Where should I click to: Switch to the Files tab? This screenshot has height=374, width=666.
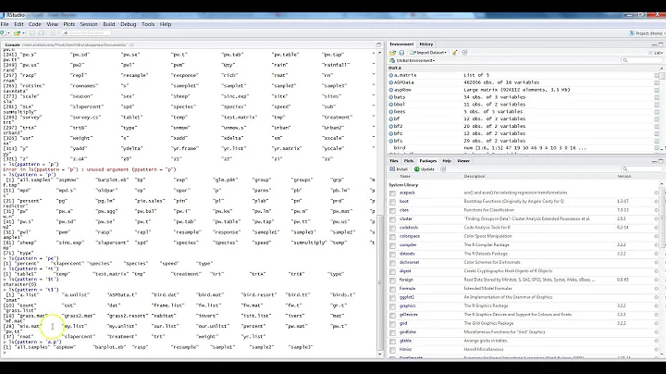394,161
